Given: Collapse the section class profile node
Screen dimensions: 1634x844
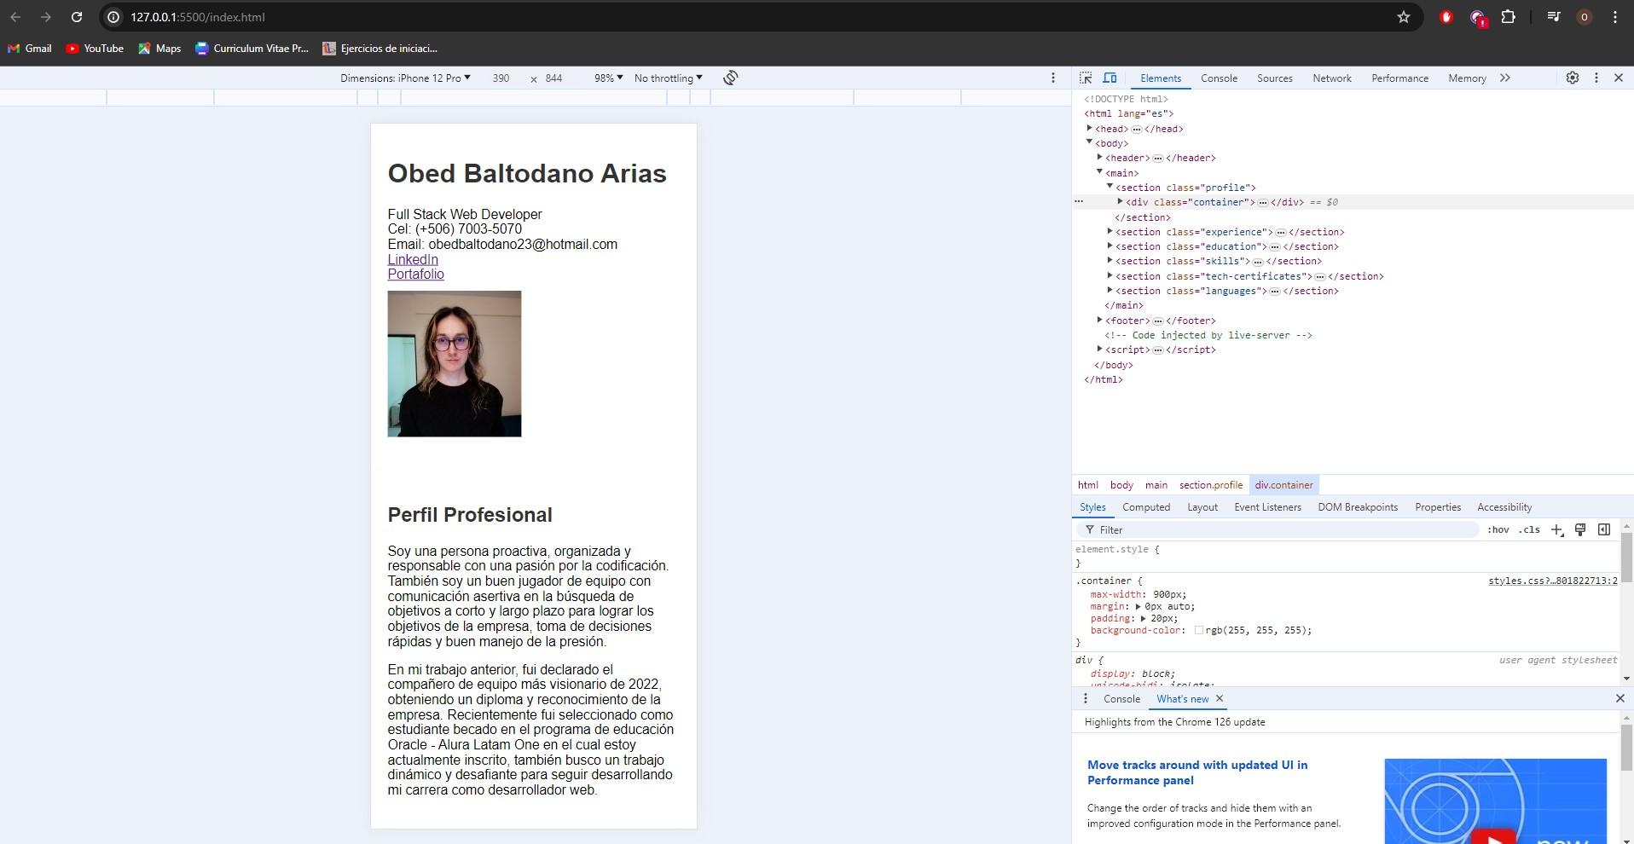Looking at the screenshot, I should click(x=1110, y=187).
